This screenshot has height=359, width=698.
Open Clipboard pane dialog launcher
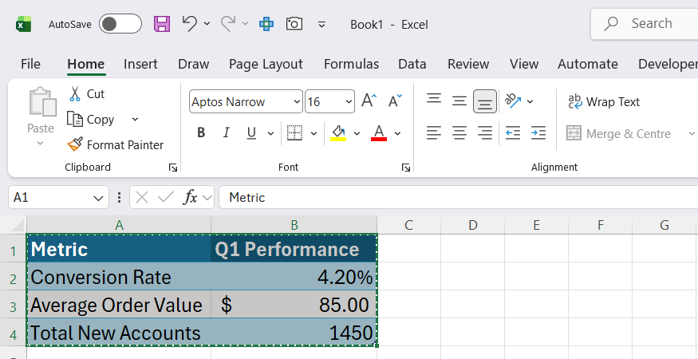(173, 168)
